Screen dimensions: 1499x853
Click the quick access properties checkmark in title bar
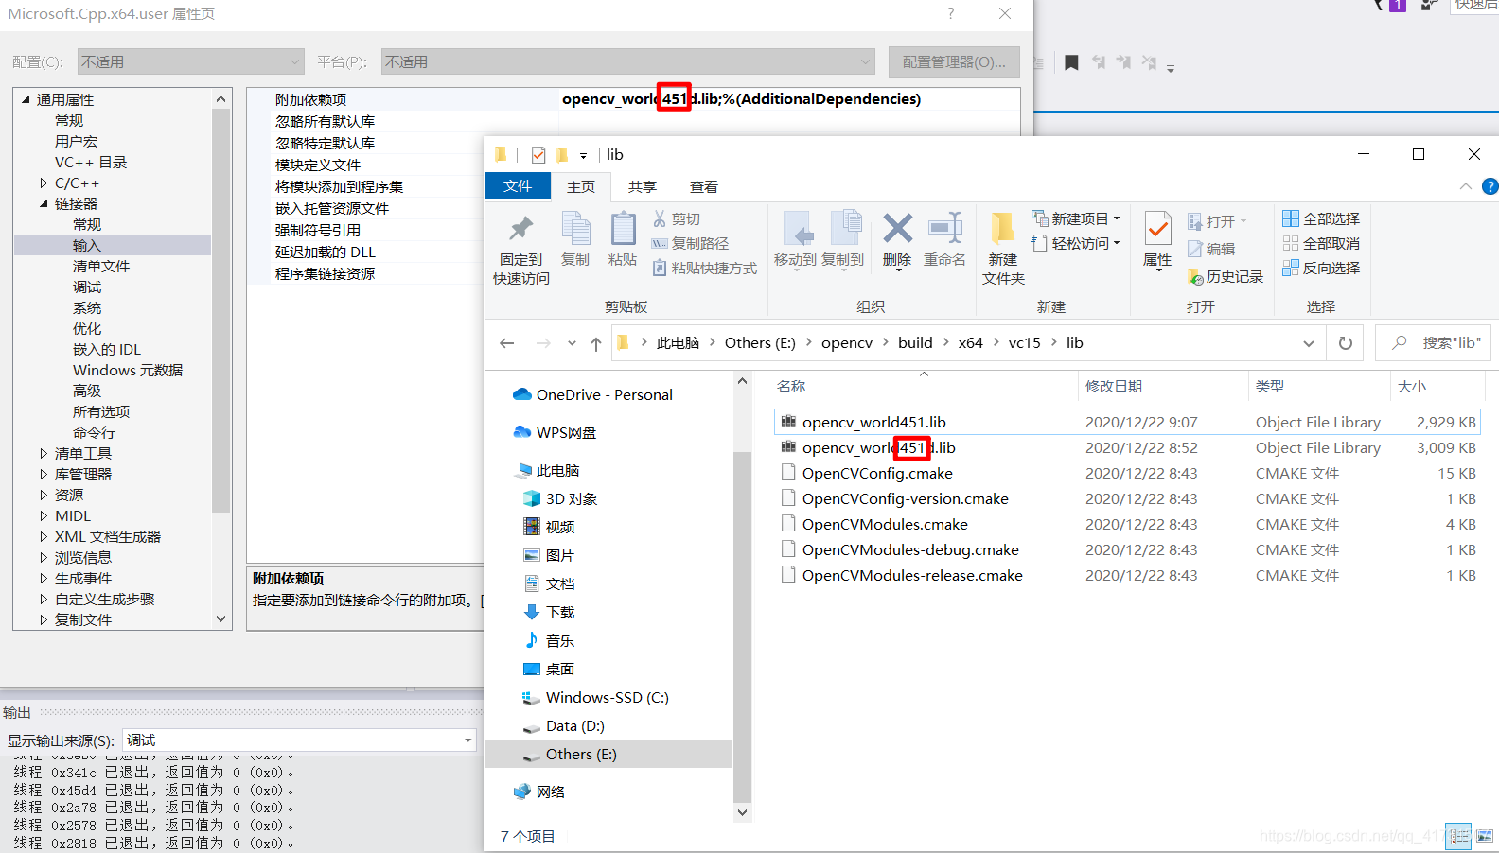pos(538,154)
